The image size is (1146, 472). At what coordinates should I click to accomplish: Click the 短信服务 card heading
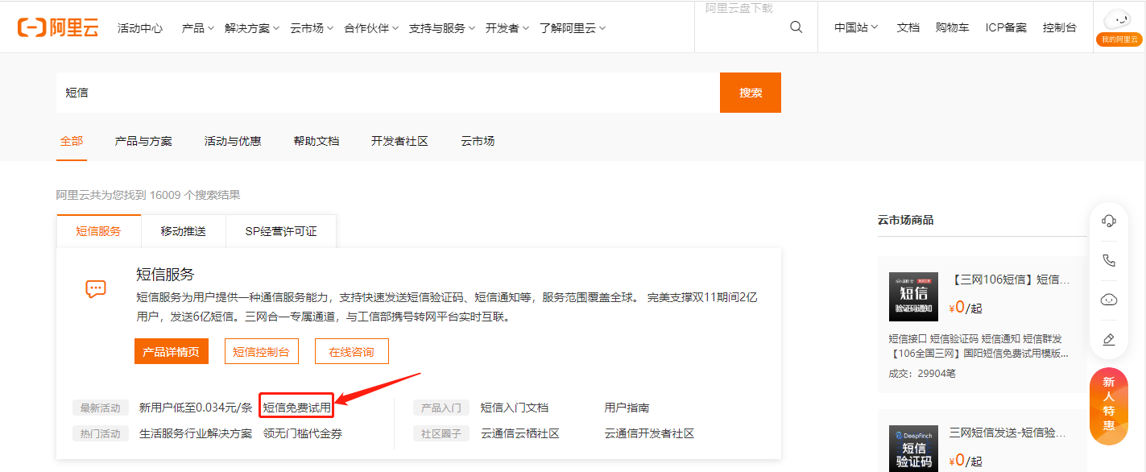pyautogui.click(x=165, y=274)
